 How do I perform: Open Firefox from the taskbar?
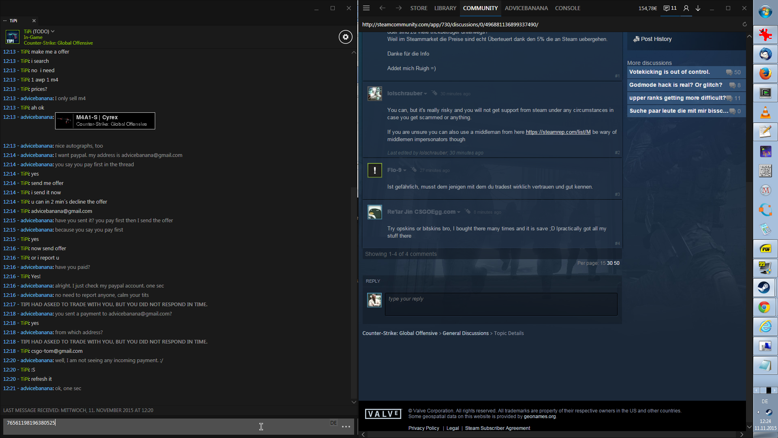click(765, 73)
